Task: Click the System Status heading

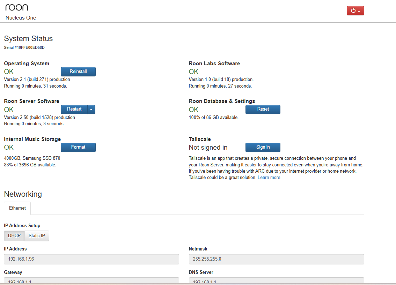Action: coord(28,39)
